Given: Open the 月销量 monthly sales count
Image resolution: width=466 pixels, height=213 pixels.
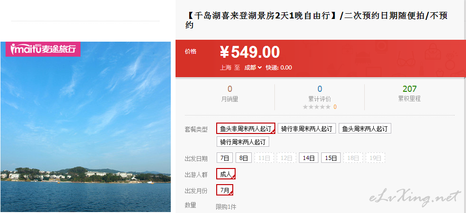Looking at the screenshot, I should (229, 94).
